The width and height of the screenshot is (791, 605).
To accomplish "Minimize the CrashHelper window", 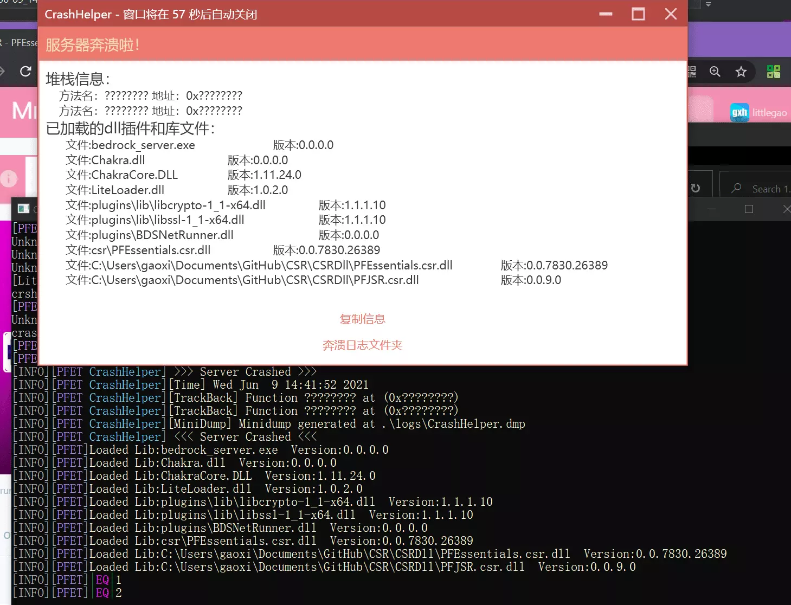I will click(x=606, y=14).
